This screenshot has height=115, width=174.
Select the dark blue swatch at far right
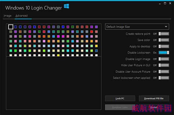click(97, 51)
